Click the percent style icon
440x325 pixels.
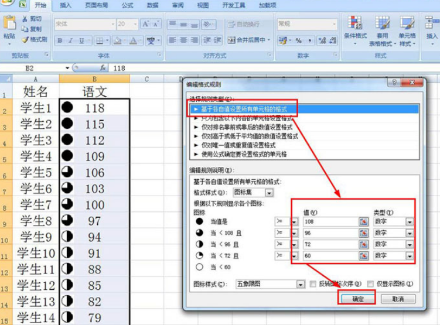click(299, 40)
